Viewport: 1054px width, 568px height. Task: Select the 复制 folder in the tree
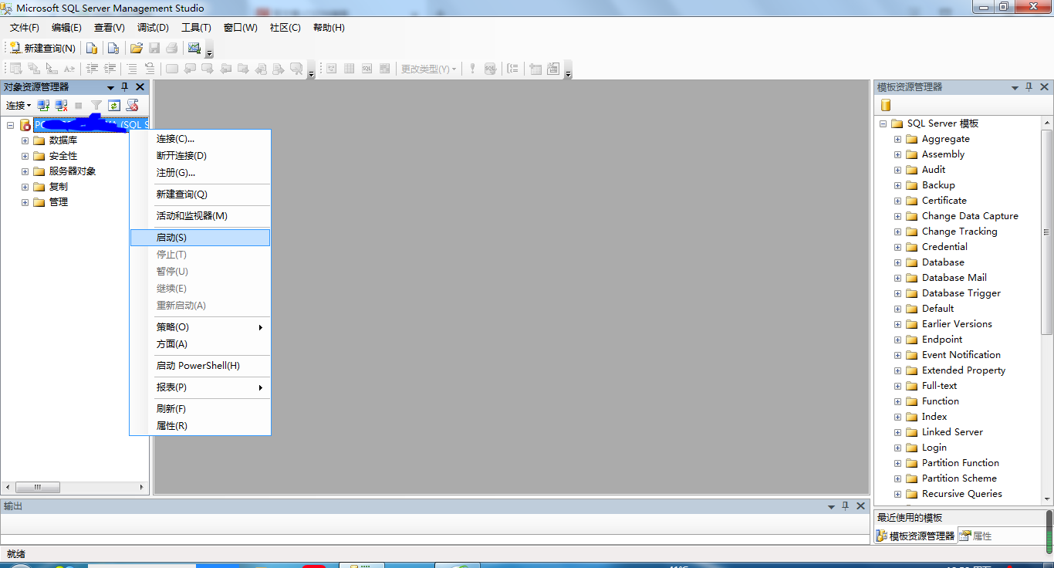59,187
